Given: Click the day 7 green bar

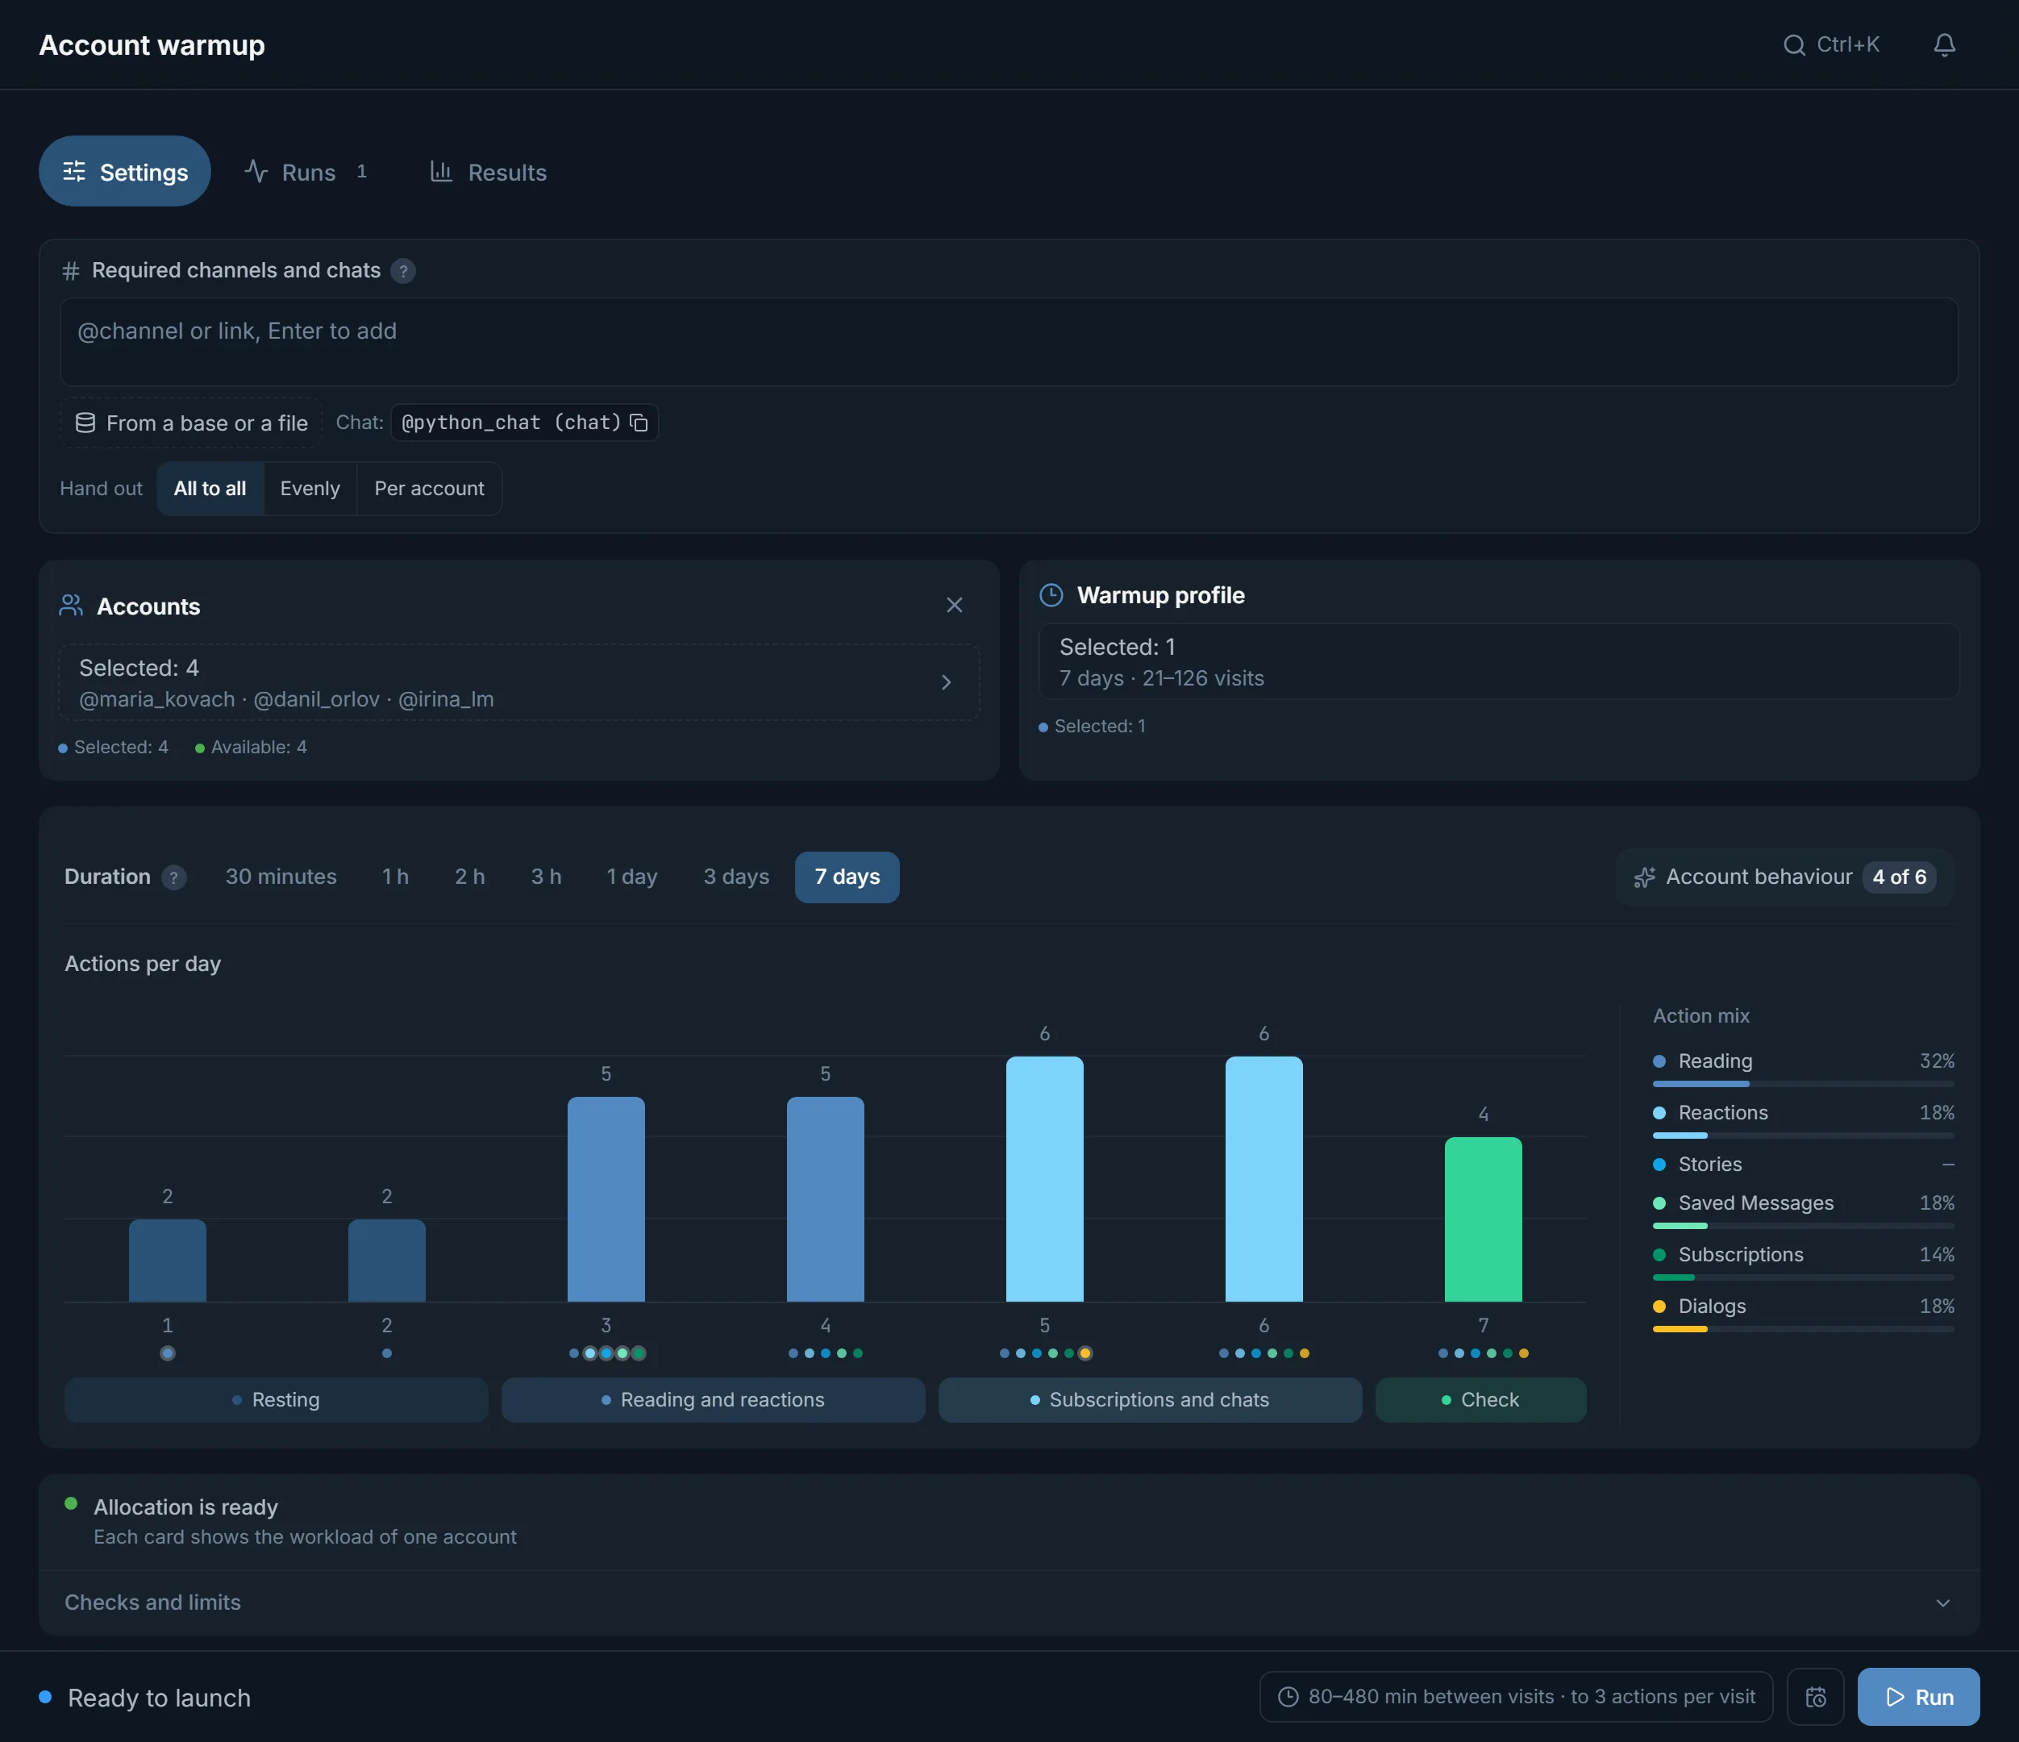Looking at the screenshot, I should (1483, 1219).
